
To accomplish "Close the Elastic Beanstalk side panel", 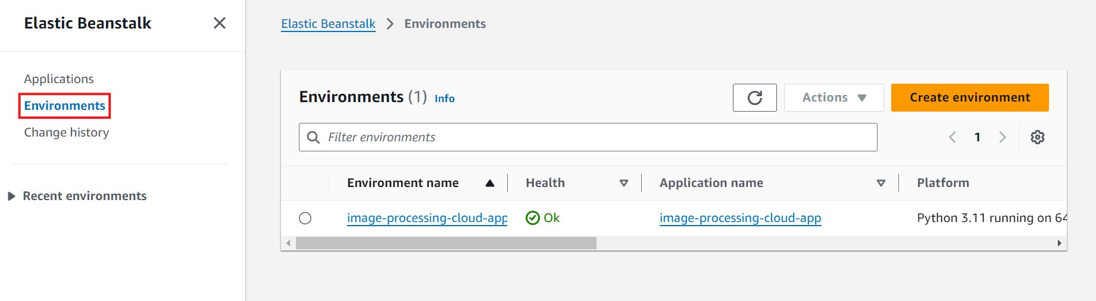I will (x=219, y=23).
